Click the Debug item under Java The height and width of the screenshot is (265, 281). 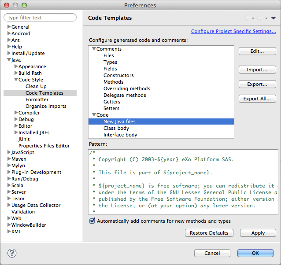26,119
